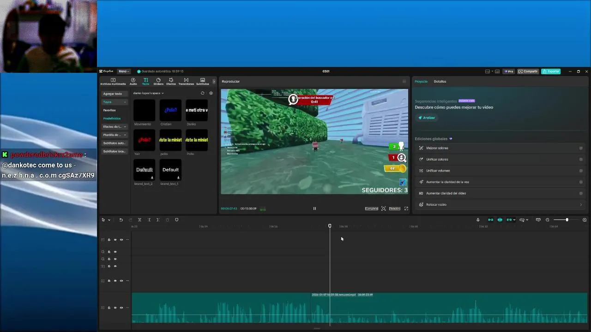Undo the last timeline action
This screenshot has height=332, width=591.
121,220
